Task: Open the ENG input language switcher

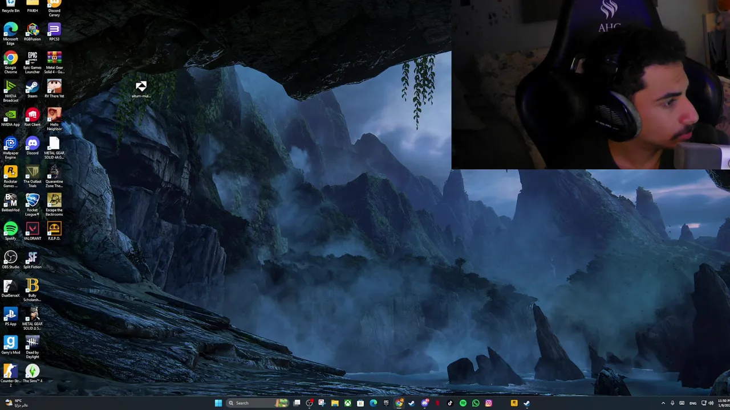Action: (693, 403)
